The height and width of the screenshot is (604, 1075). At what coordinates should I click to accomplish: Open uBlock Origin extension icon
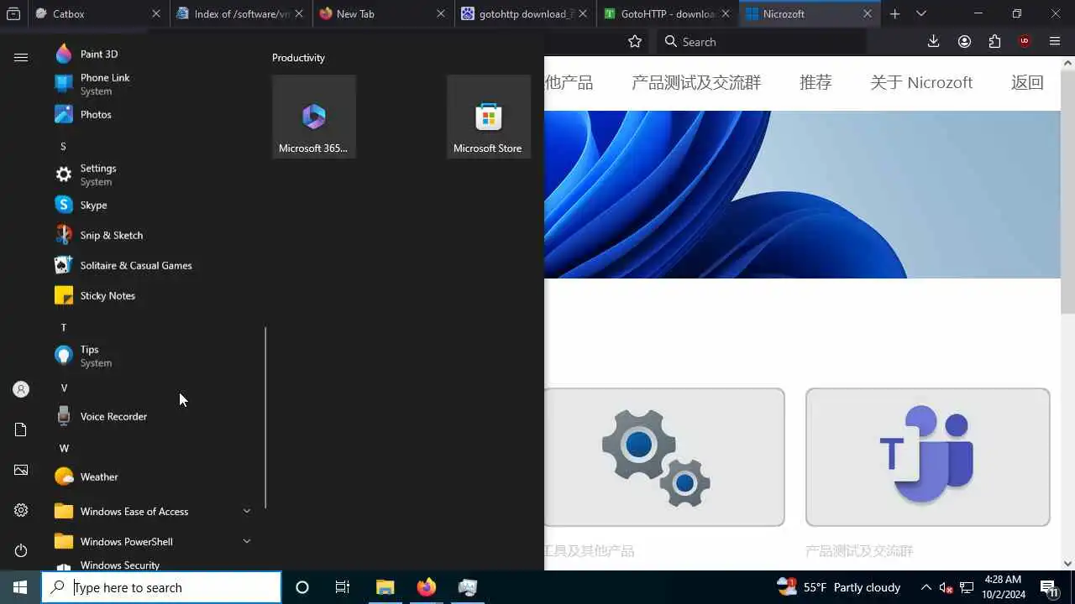point(1025,42)
